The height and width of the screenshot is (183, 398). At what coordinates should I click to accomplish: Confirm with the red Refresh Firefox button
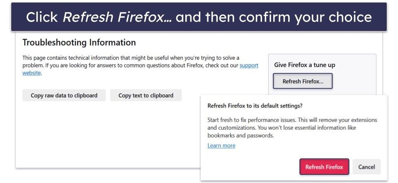[324, 167]
